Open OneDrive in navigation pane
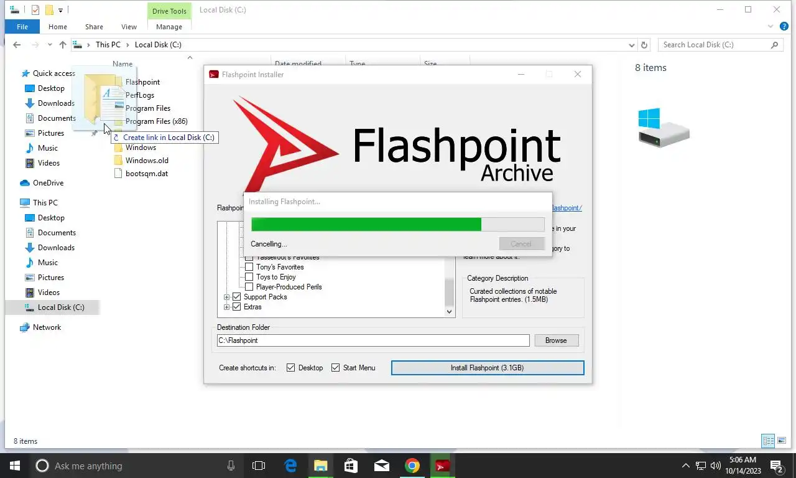This screenshot has height=478, width=796. 48,183
